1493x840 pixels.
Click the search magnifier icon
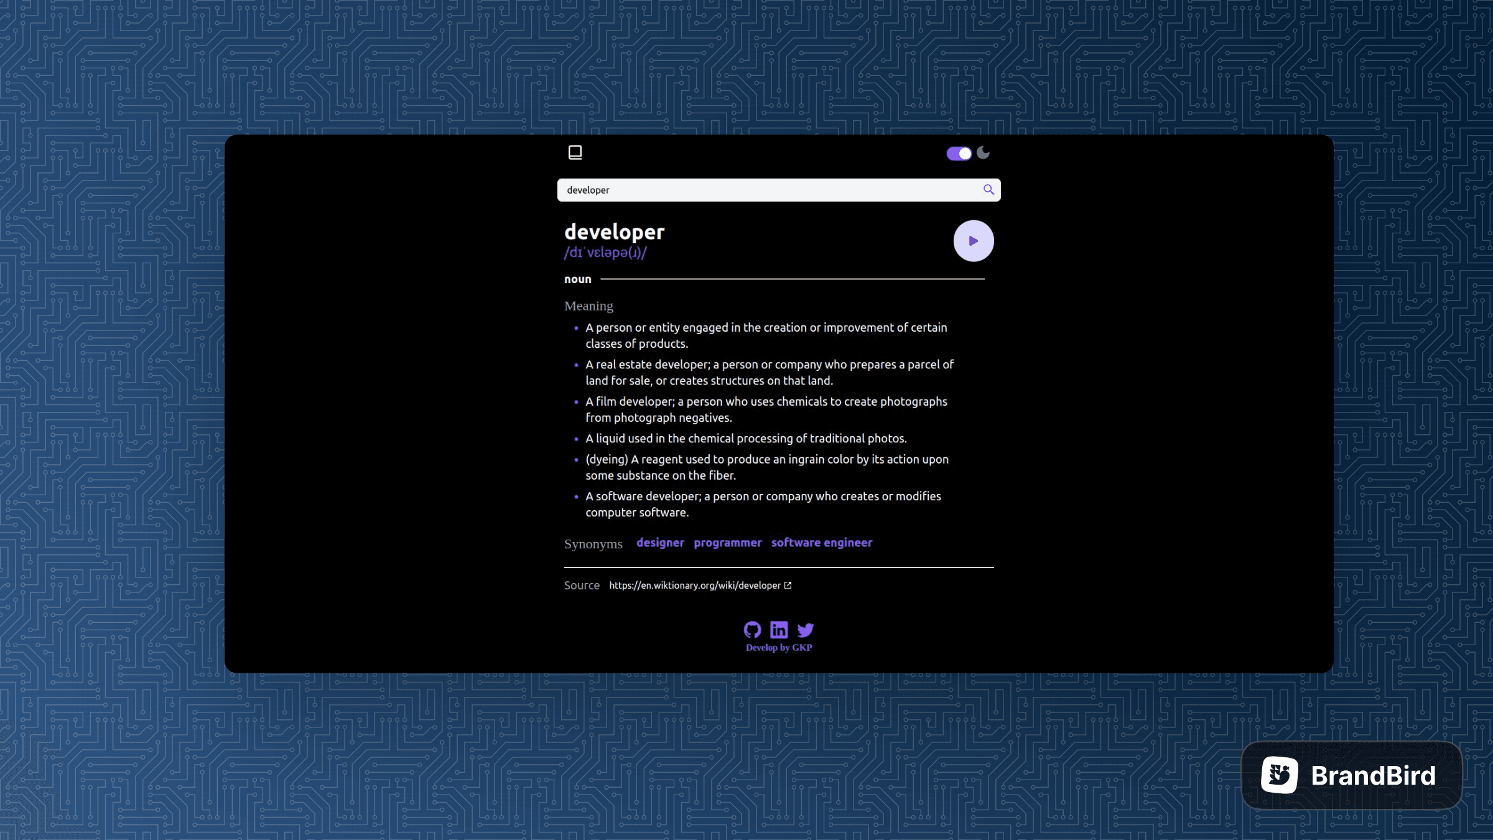point(988,189)
